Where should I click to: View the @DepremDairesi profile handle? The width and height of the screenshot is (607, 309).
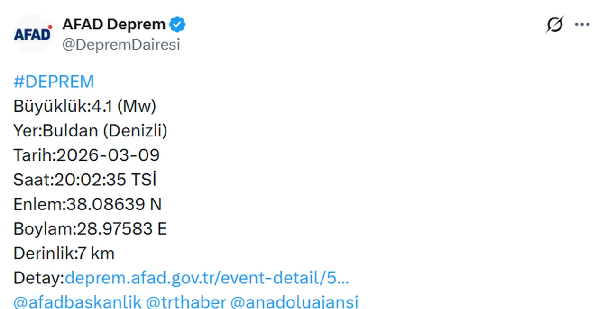(121, 45)
